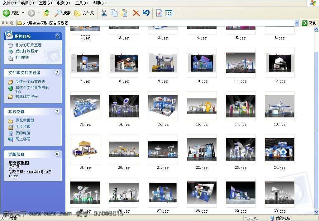Select the 27.jpg thumbnail

point(163,193)
